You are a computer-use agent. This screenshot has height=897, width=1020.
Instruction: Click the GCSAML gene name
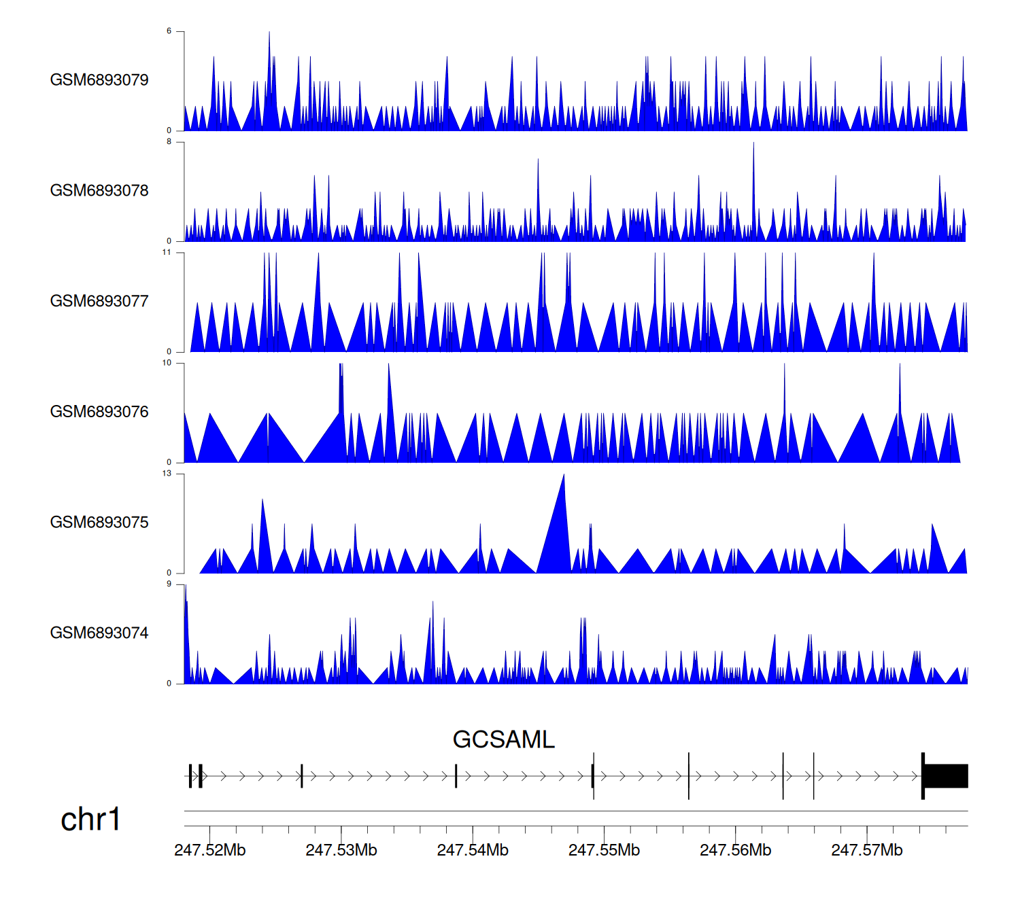503,739
